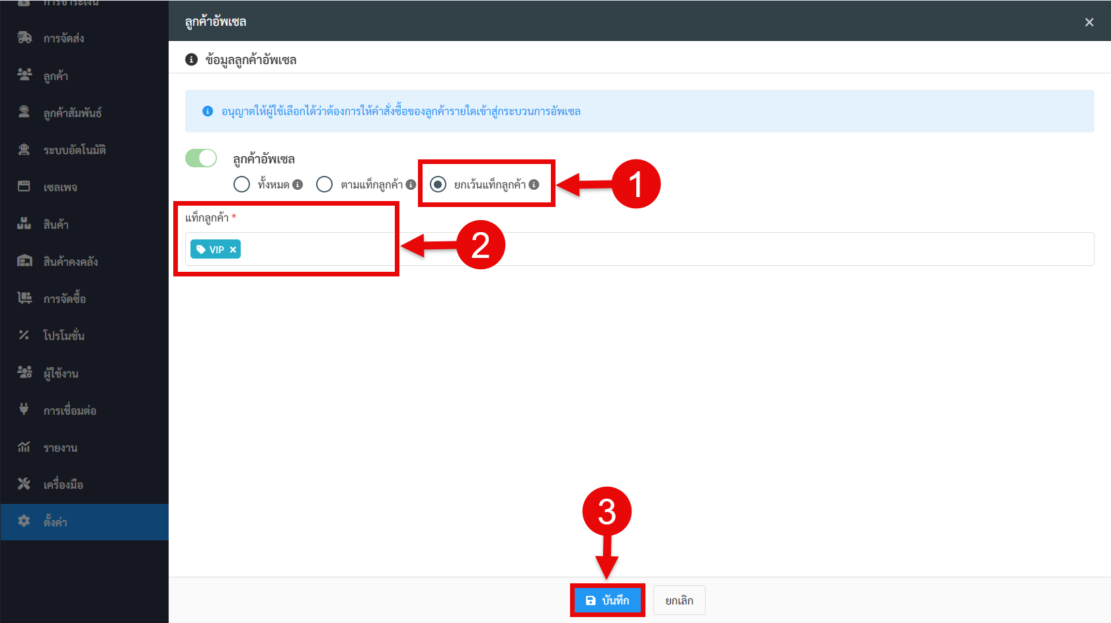Select the ทั้งหมด radio button

[x=242, y=185]
